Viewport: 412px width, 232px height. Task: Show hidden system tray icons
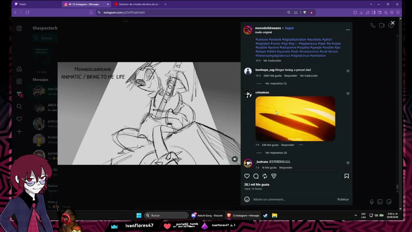pyautogui.click(x=356, y=216)
